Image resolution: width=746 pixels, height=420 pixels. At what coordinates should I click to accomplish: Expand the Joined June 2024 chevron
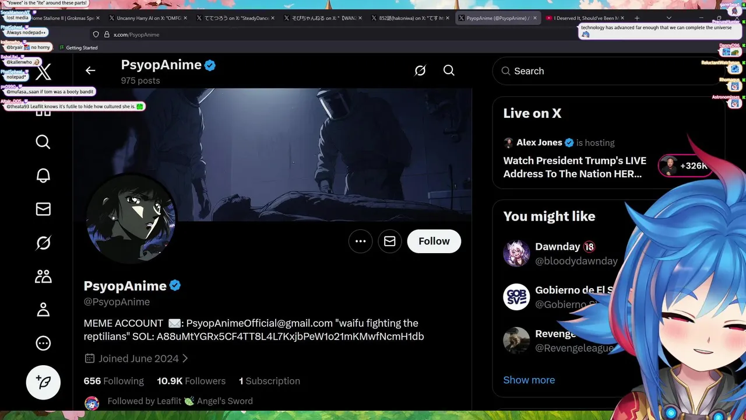point(185,359)
